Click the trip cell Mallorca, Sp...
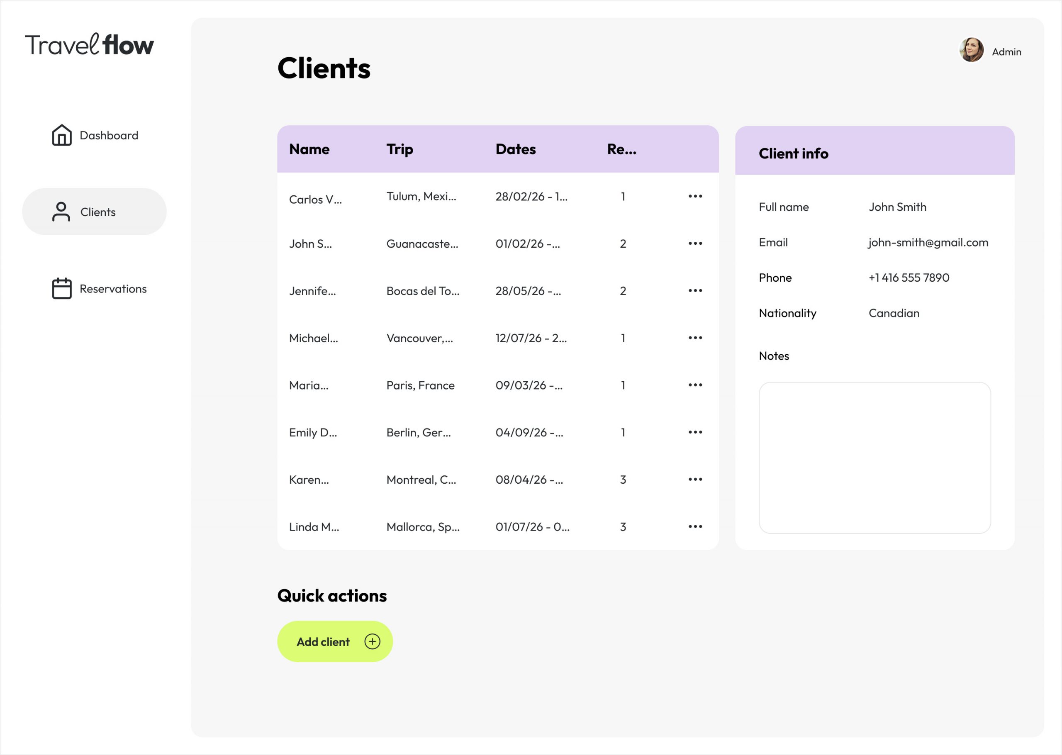 pyautogui.click(x=423, y=527)
